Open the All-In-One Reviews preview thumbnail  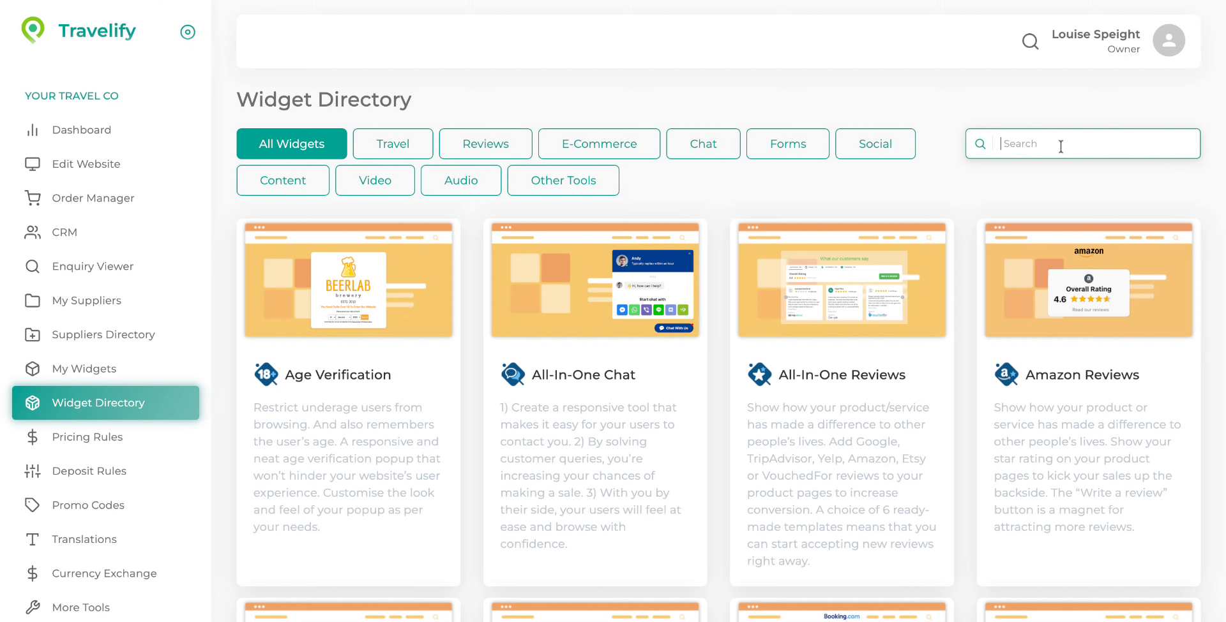tap(842, 279)
